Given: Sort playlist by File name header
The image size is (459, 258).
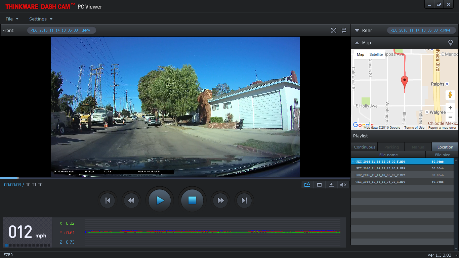Looking at the screenshot, I should coord(388,155).
